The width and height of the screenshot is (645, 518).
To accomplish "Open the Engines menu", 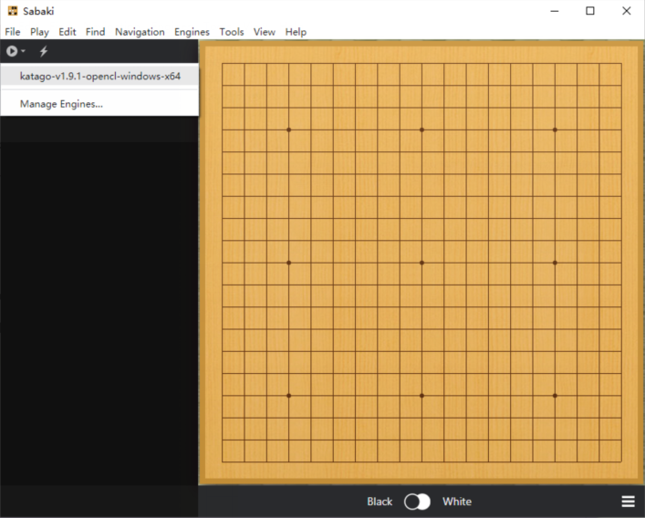I will click(192, 32).
